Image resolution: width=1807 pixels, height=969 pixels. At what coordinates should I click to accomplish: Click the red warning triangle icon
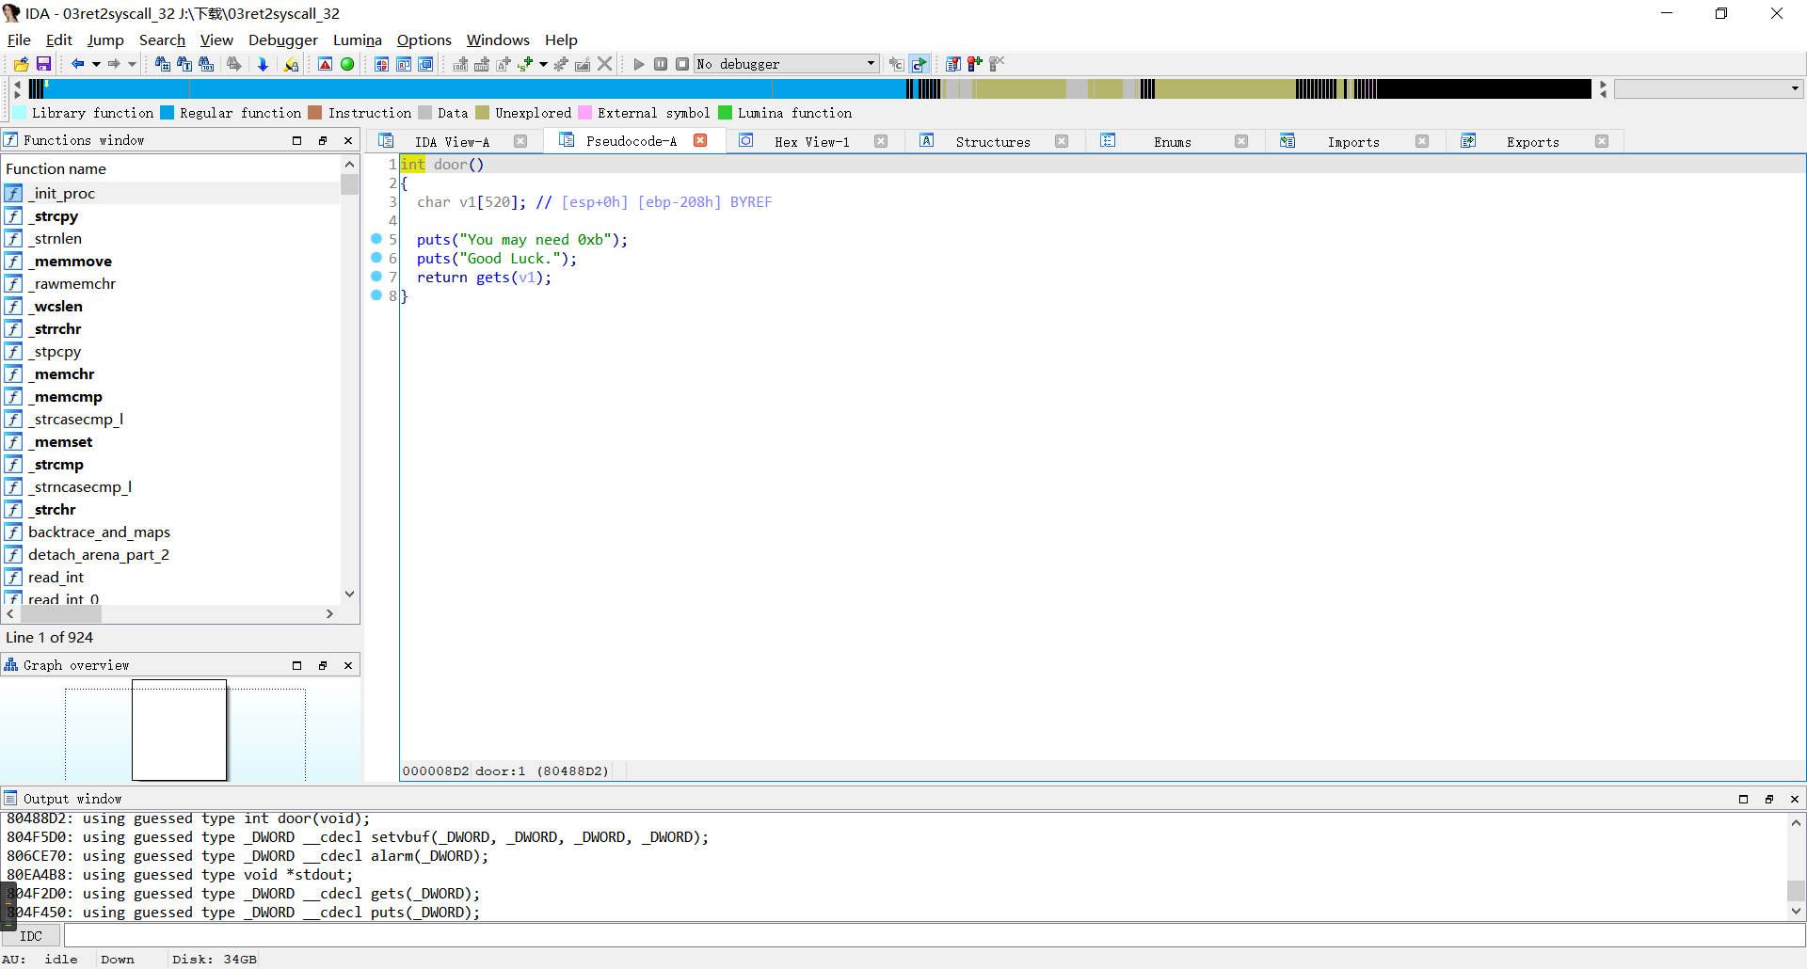[325, 64]
